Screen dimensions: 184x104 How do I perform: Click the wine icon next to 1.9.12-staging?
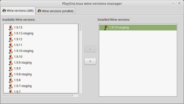pos(11,33)
